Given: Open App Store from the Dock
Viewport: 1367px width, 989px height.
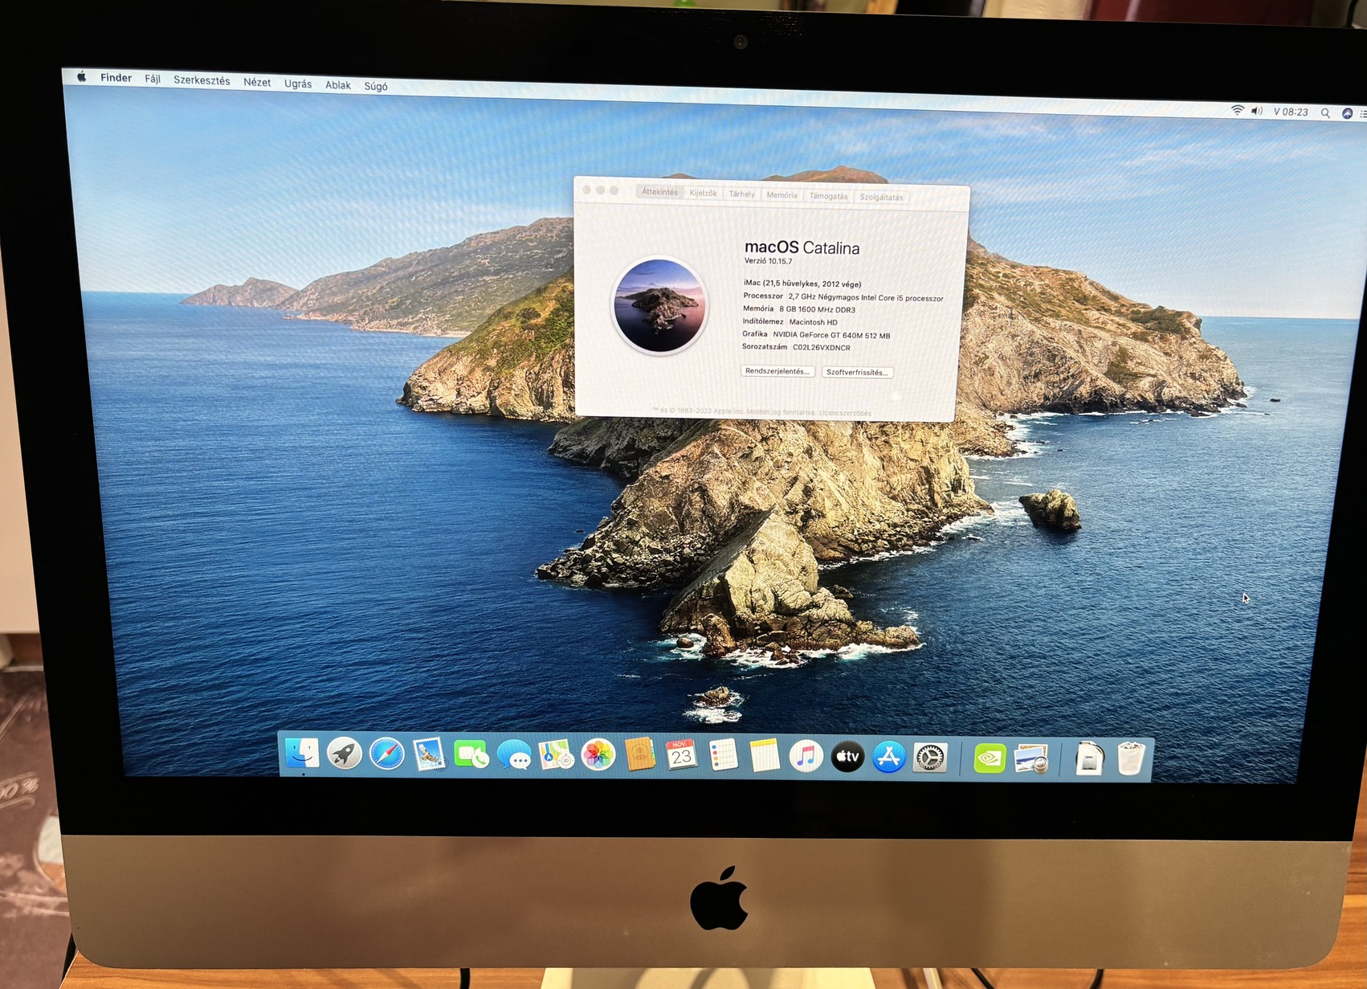Looking at the screenshot, I should coord(888,757).
